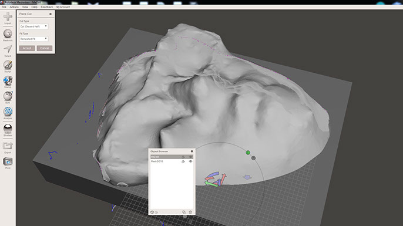Duplicate object in Object Browser
403x226 pixels.
184,212
